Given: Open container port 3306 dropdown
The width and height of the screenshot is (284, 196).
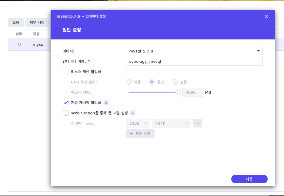Looking at the screenshot, I should [x=138, y=123].
